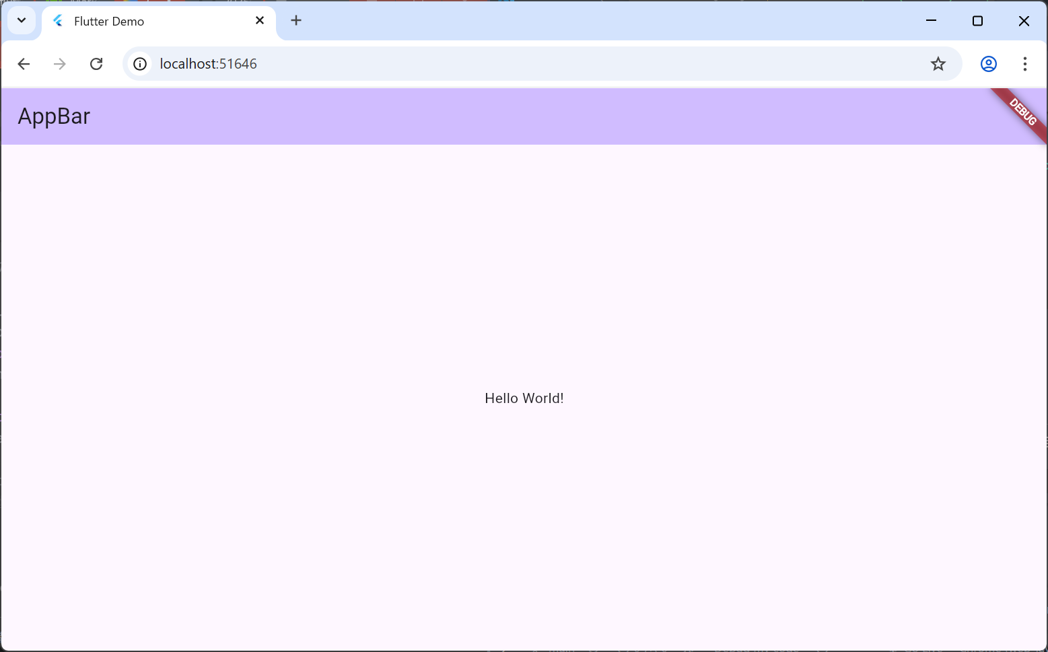Open Chrome's three-dot menu
The image size is (1048, 652).
pyautogui.click(x=1024, y=64)
